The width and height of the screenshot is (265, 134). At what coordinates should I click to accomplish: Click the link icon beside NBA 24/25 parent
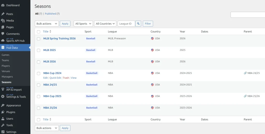click(245, 73)
